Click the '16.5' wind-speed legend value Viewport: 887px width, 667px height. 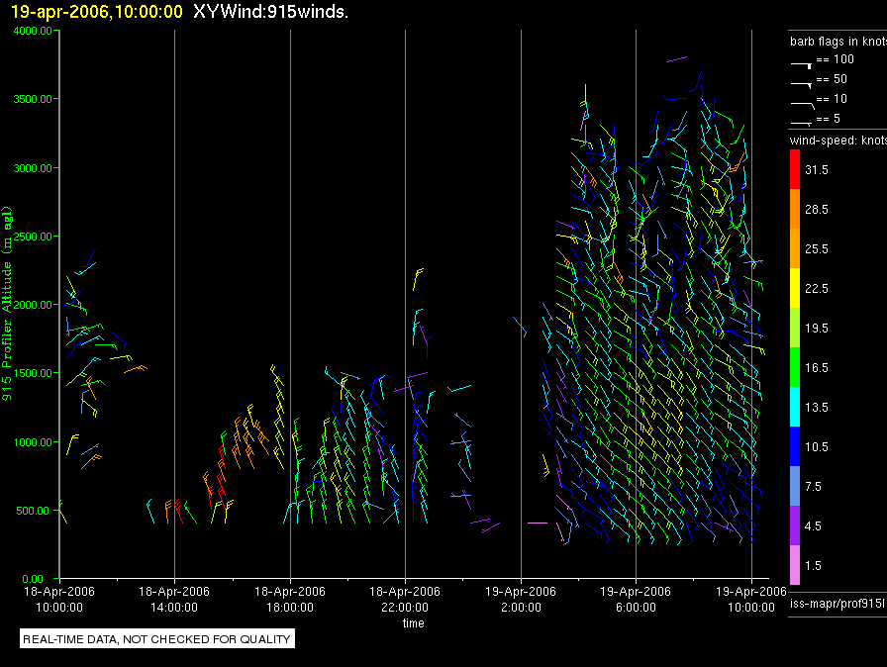pos(817,367)
